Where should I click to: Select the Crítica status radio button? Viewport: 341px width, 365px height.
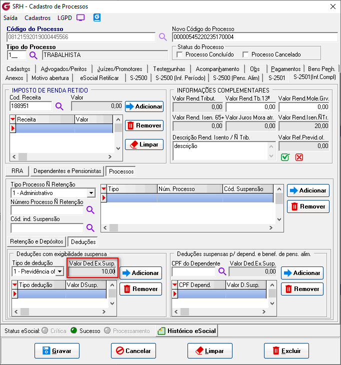point(45,330)
